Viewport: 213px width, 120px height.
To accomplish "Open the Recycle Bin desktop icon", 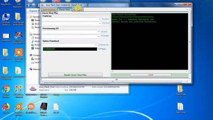I will [6, 3].
